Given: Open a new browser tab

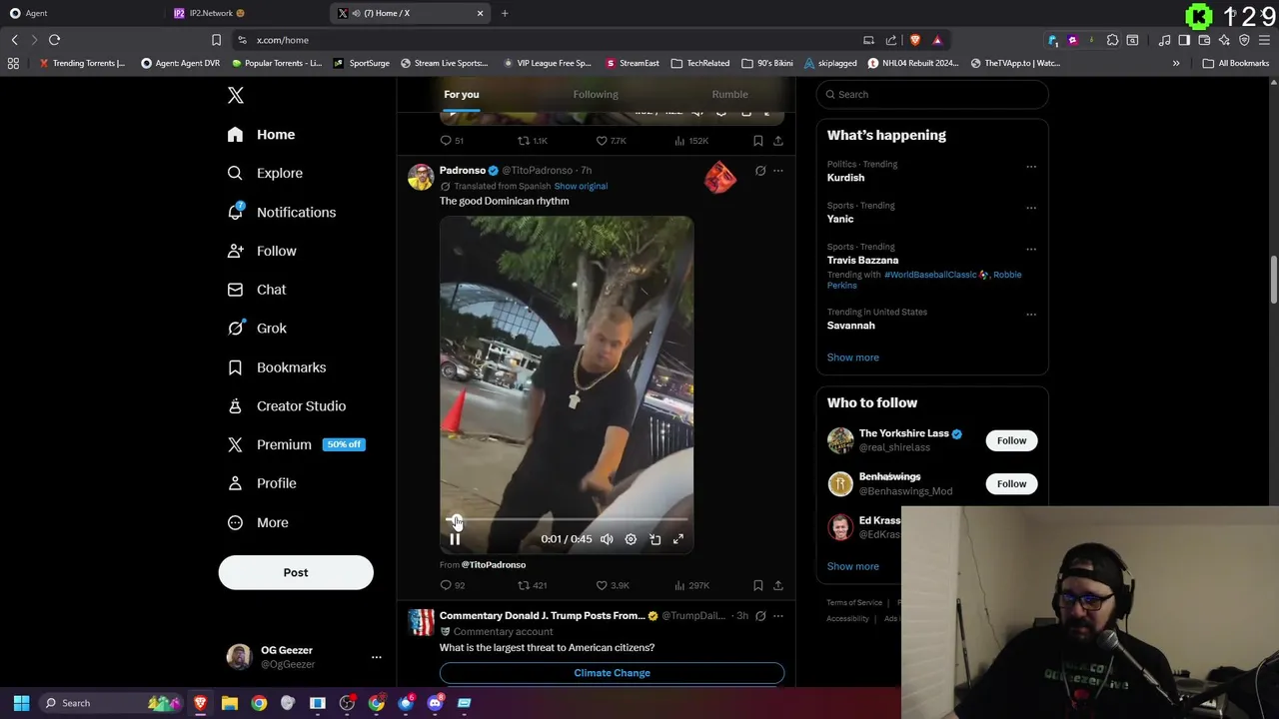Looking at the screenshot, I should pos(505,13).
